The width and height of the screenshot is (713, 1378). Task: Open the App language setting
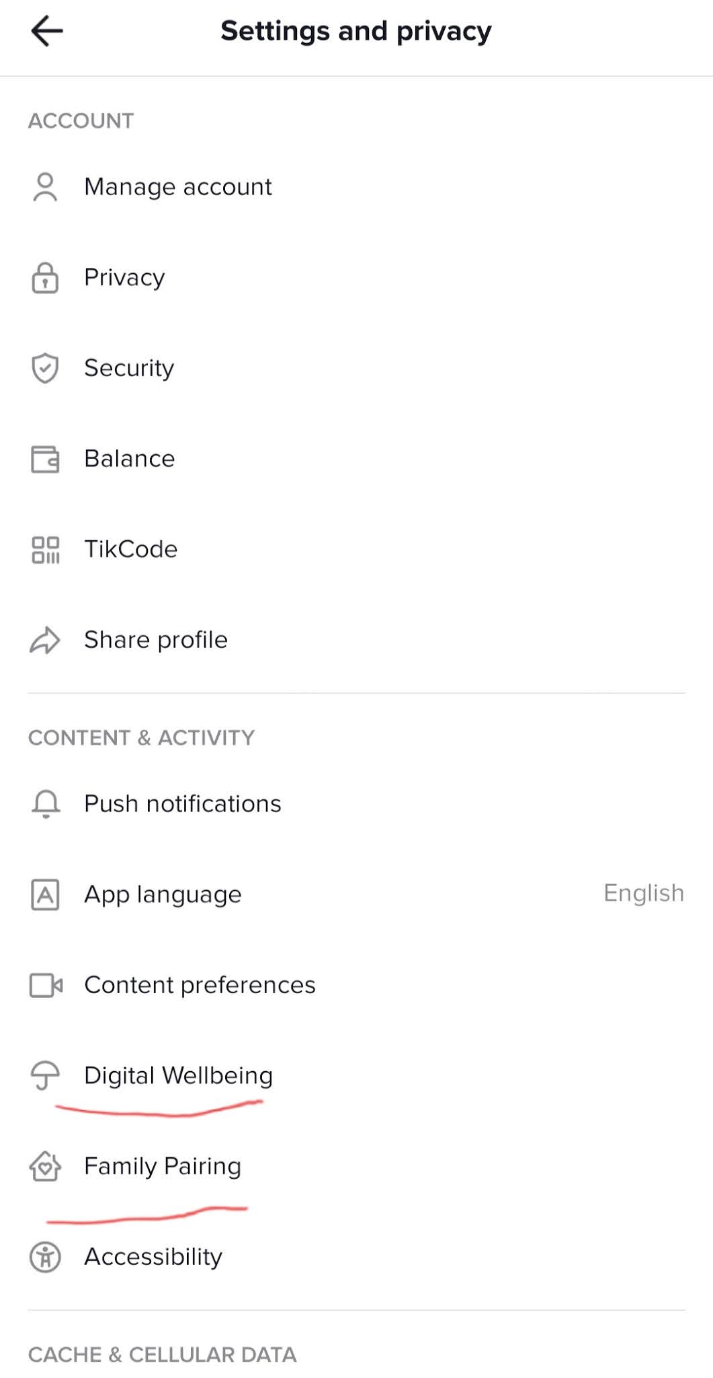click(x=163, y=894)
